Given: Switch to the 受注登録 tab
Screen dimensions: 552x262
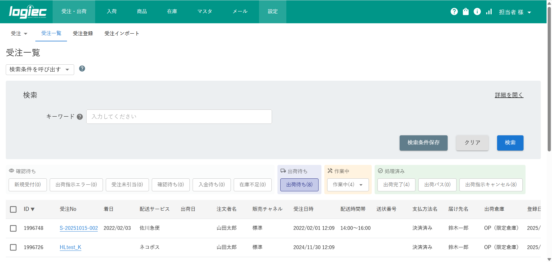Looking at the screenshot, I should point(83,34).
